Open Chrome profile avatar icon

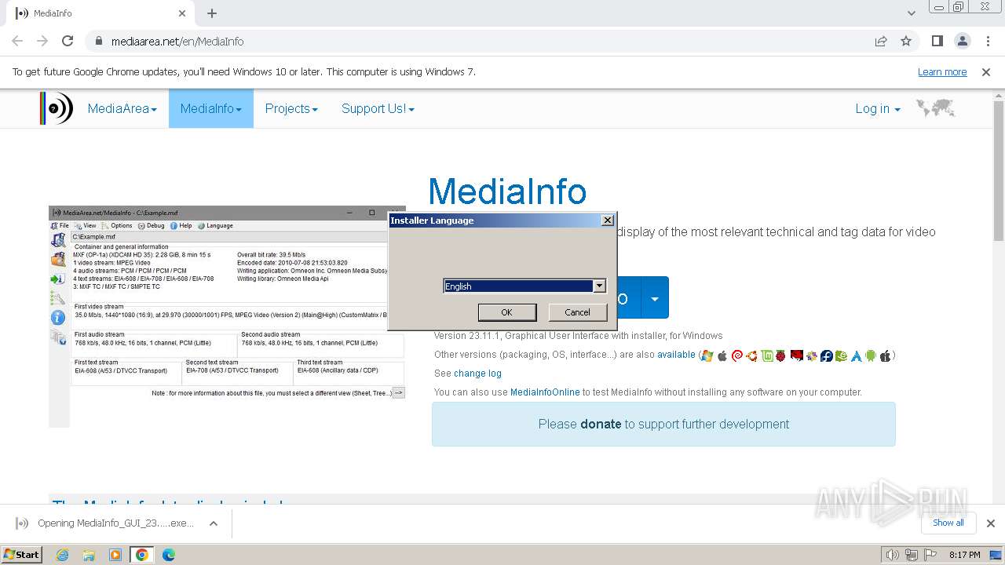(x=962, y=41)
